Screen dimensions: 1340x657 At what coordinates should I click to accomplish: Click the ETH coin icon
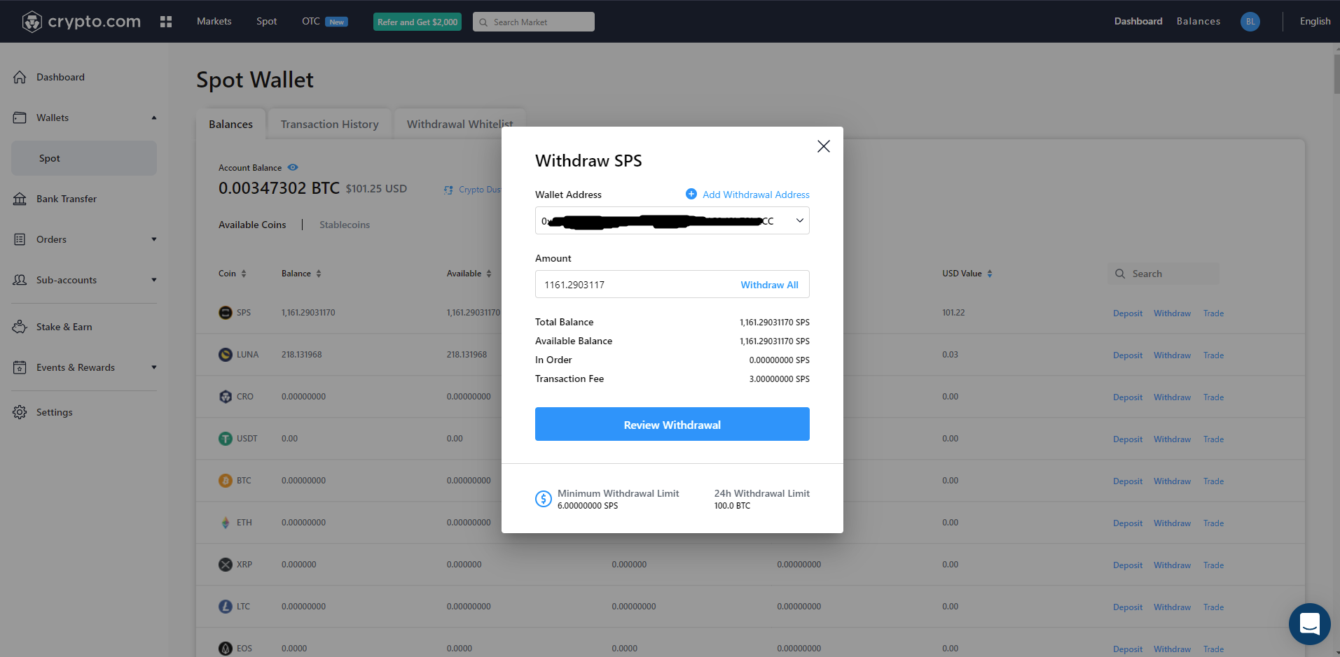(226, 523)
